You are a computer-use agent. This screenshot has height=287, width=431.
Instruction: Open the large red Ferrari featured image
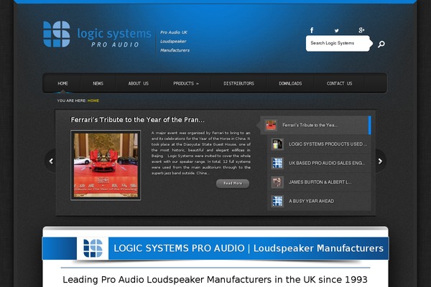point(106,165)
